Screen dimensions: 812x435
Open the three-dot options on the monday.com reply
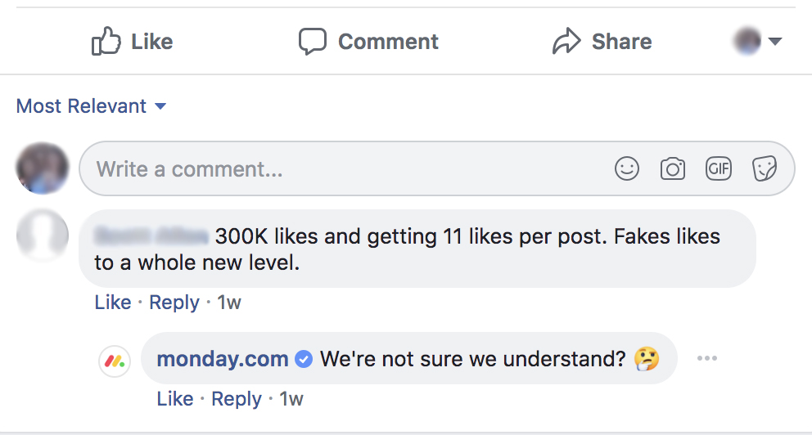coord(706,359)
